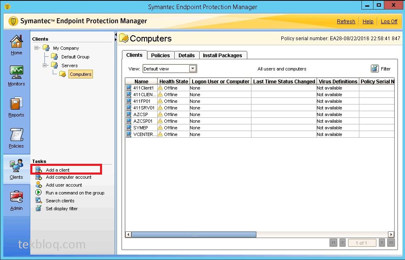
Task: Click the Add a client task icon
Action: click(x=39, y=170)
